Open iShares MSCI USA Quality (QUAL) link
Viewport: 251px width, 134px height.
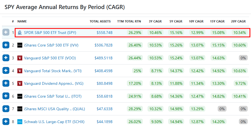54,109
